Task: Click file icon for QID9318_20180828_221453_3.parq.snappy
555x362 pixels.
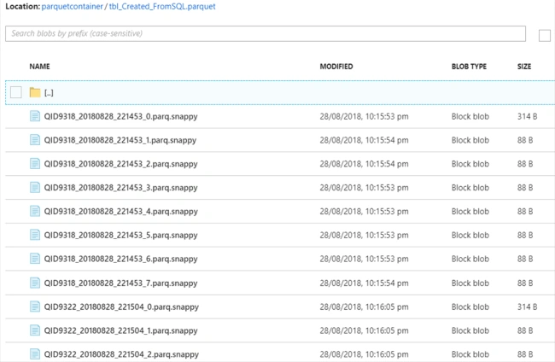Action: click(35, 187)
